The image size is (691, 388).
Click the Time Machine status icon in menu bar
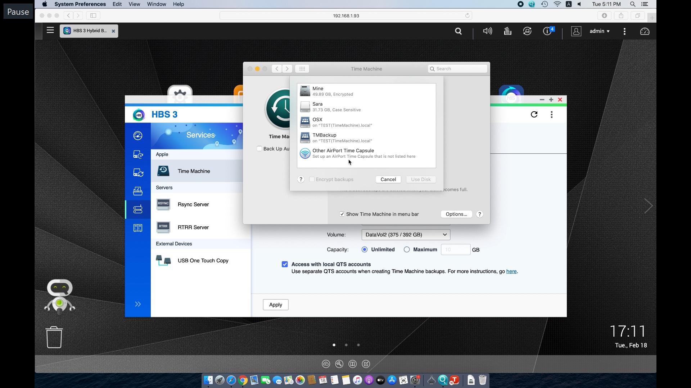pos(545,4)
